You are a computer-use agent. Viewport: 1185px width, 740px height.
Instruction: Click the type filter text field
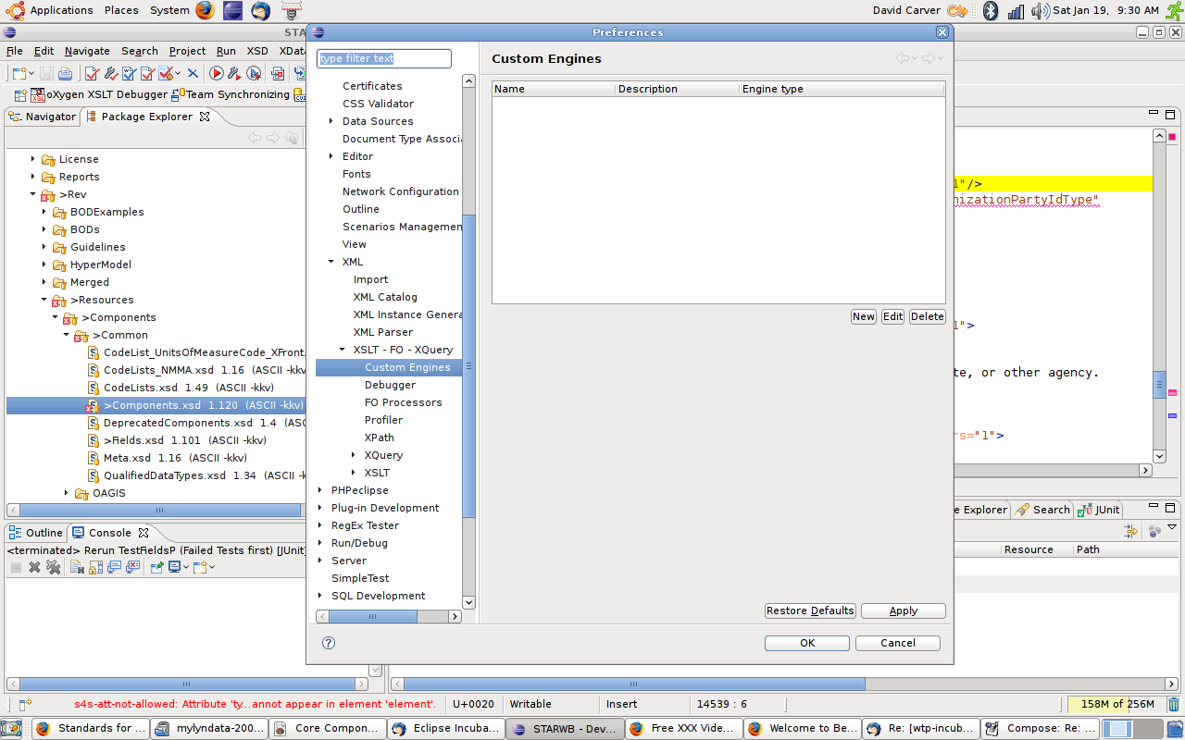point(383,58)
